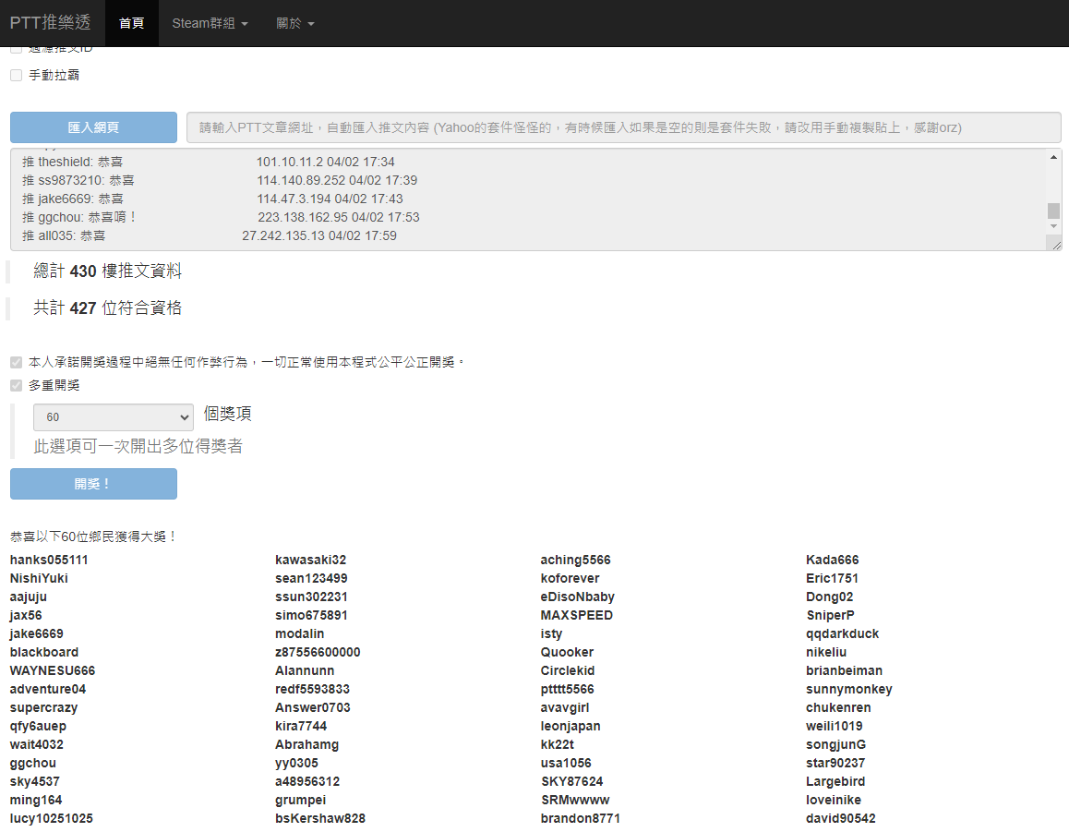The width and height of the screenshot is (1069, 832).
Task: Click winner name WAYNESU666
Action: coord(53,670)
